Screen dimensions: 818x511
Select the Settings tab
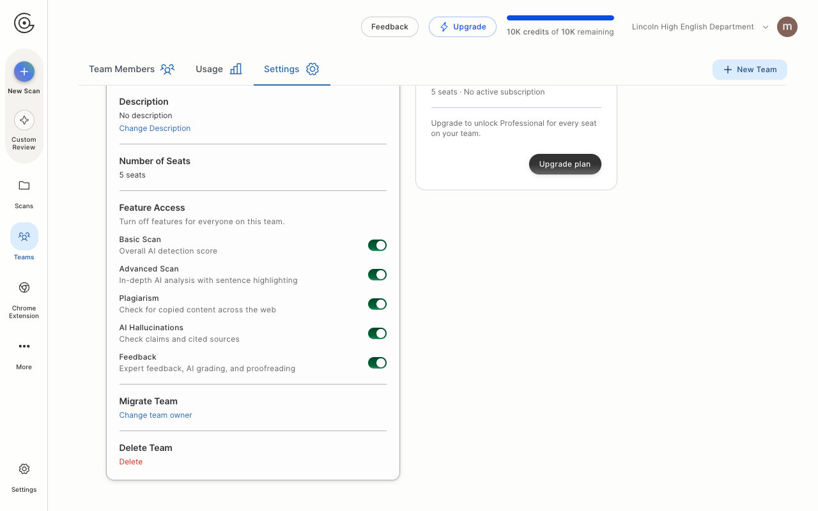pos(291,69)
